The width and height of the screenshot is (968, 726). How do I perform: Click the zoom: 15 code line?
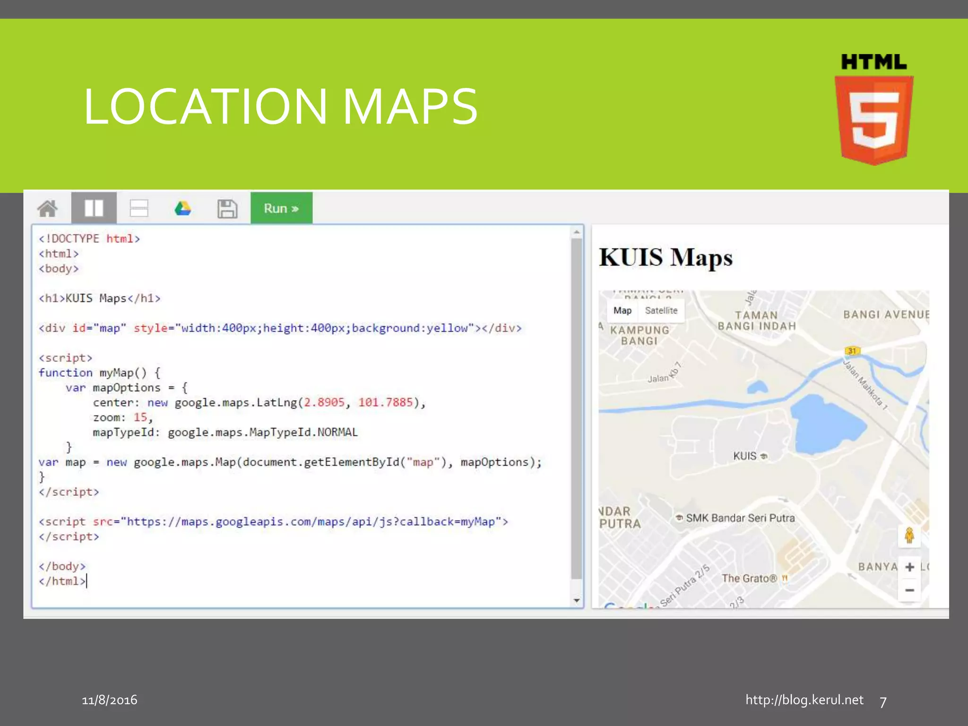click(x=123, y=417)
